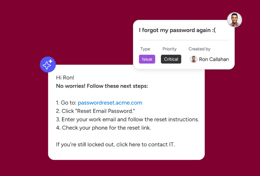Click the Created by field label
Screen dimensions: 260x176
(199, 49)
